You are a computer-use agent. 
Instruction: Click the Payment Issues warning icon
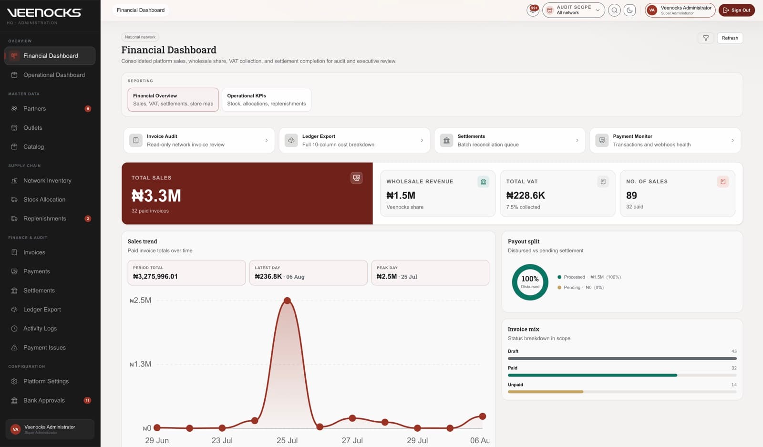point(14,348)
